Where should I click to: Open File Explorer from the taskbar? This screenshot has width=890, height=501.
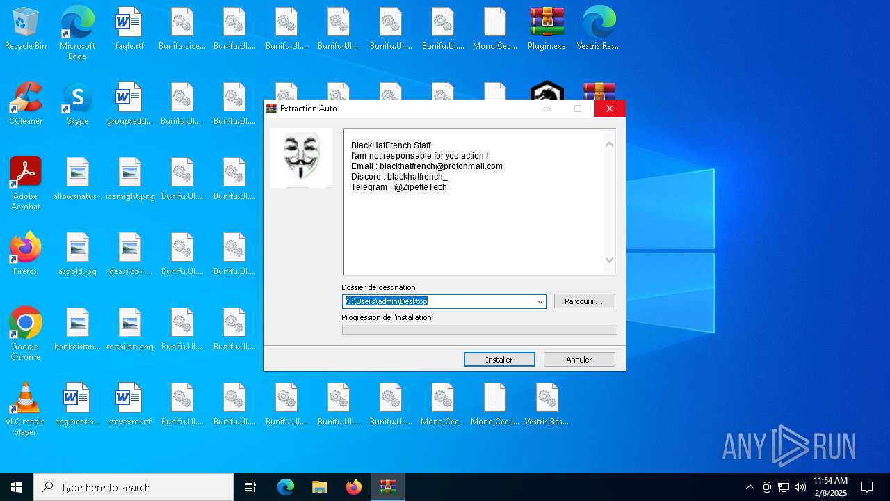[319, 487]
